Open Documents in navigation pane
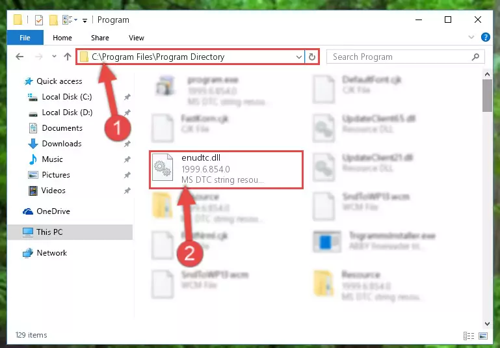500x348 pixels. click(62, 128)
